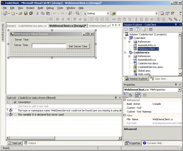
Task: Click the Ready status bar text
Action: pos(6,148)
